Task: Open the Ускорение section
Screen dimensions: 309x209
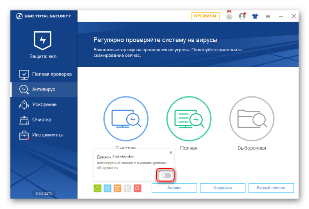Action: click(44, 104)
